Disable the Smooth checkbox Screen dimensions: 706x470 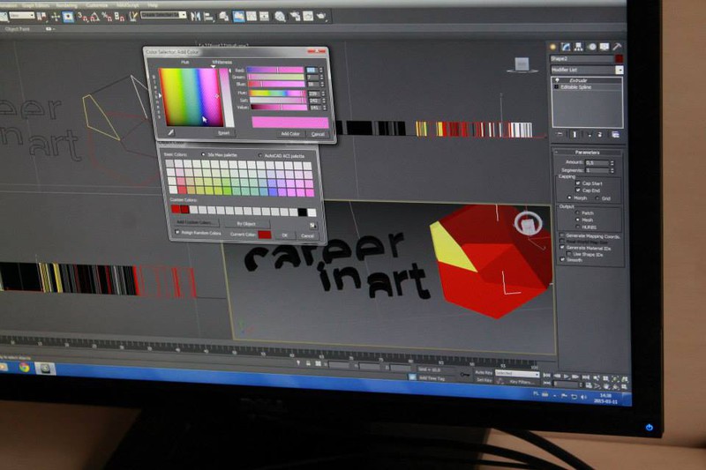[x=562, y=261]
